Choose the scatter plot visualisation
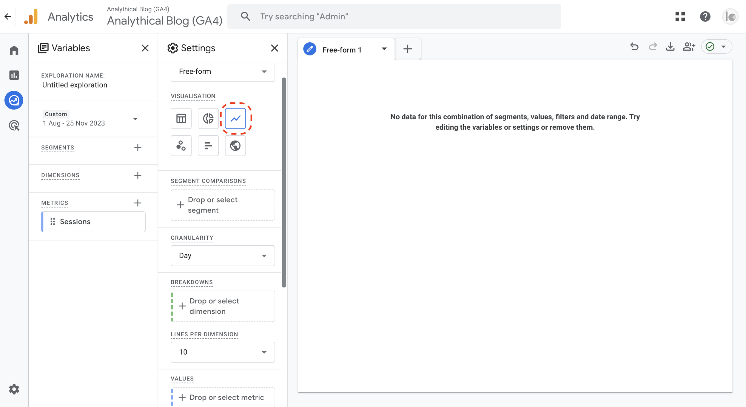 click(181, 146)
